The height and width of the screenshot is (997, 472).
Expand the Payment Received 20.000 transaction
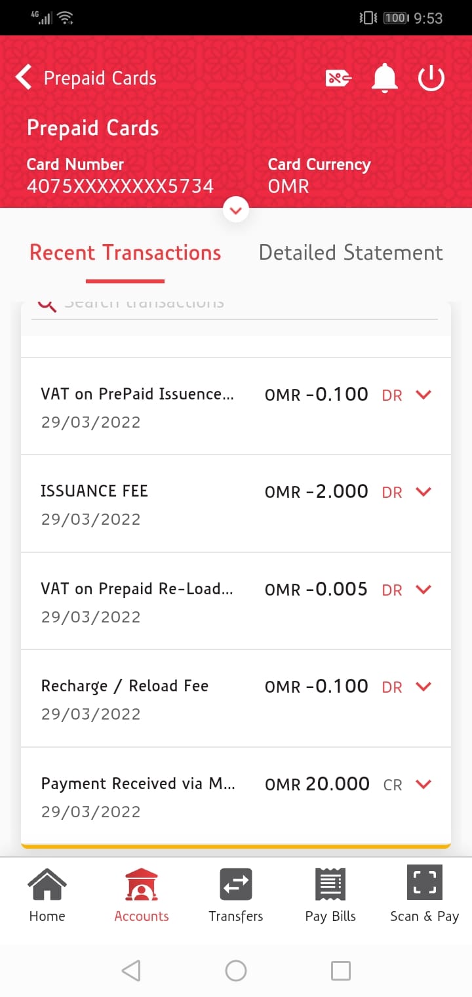(x=424, y=784)
